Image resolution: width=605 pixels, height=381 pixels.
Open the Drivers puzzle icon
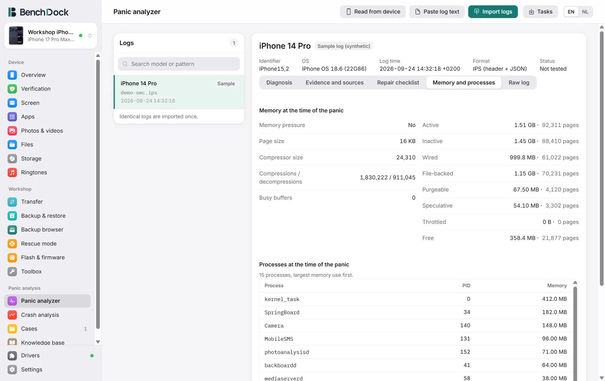[x=12, y=356]
